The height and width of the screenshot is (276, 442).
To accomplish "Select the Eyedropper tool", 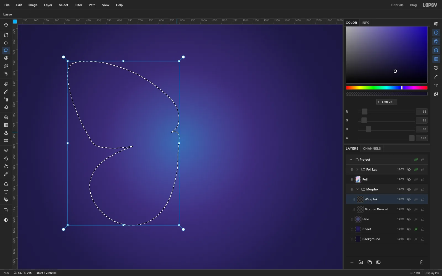I will (6, 174).
